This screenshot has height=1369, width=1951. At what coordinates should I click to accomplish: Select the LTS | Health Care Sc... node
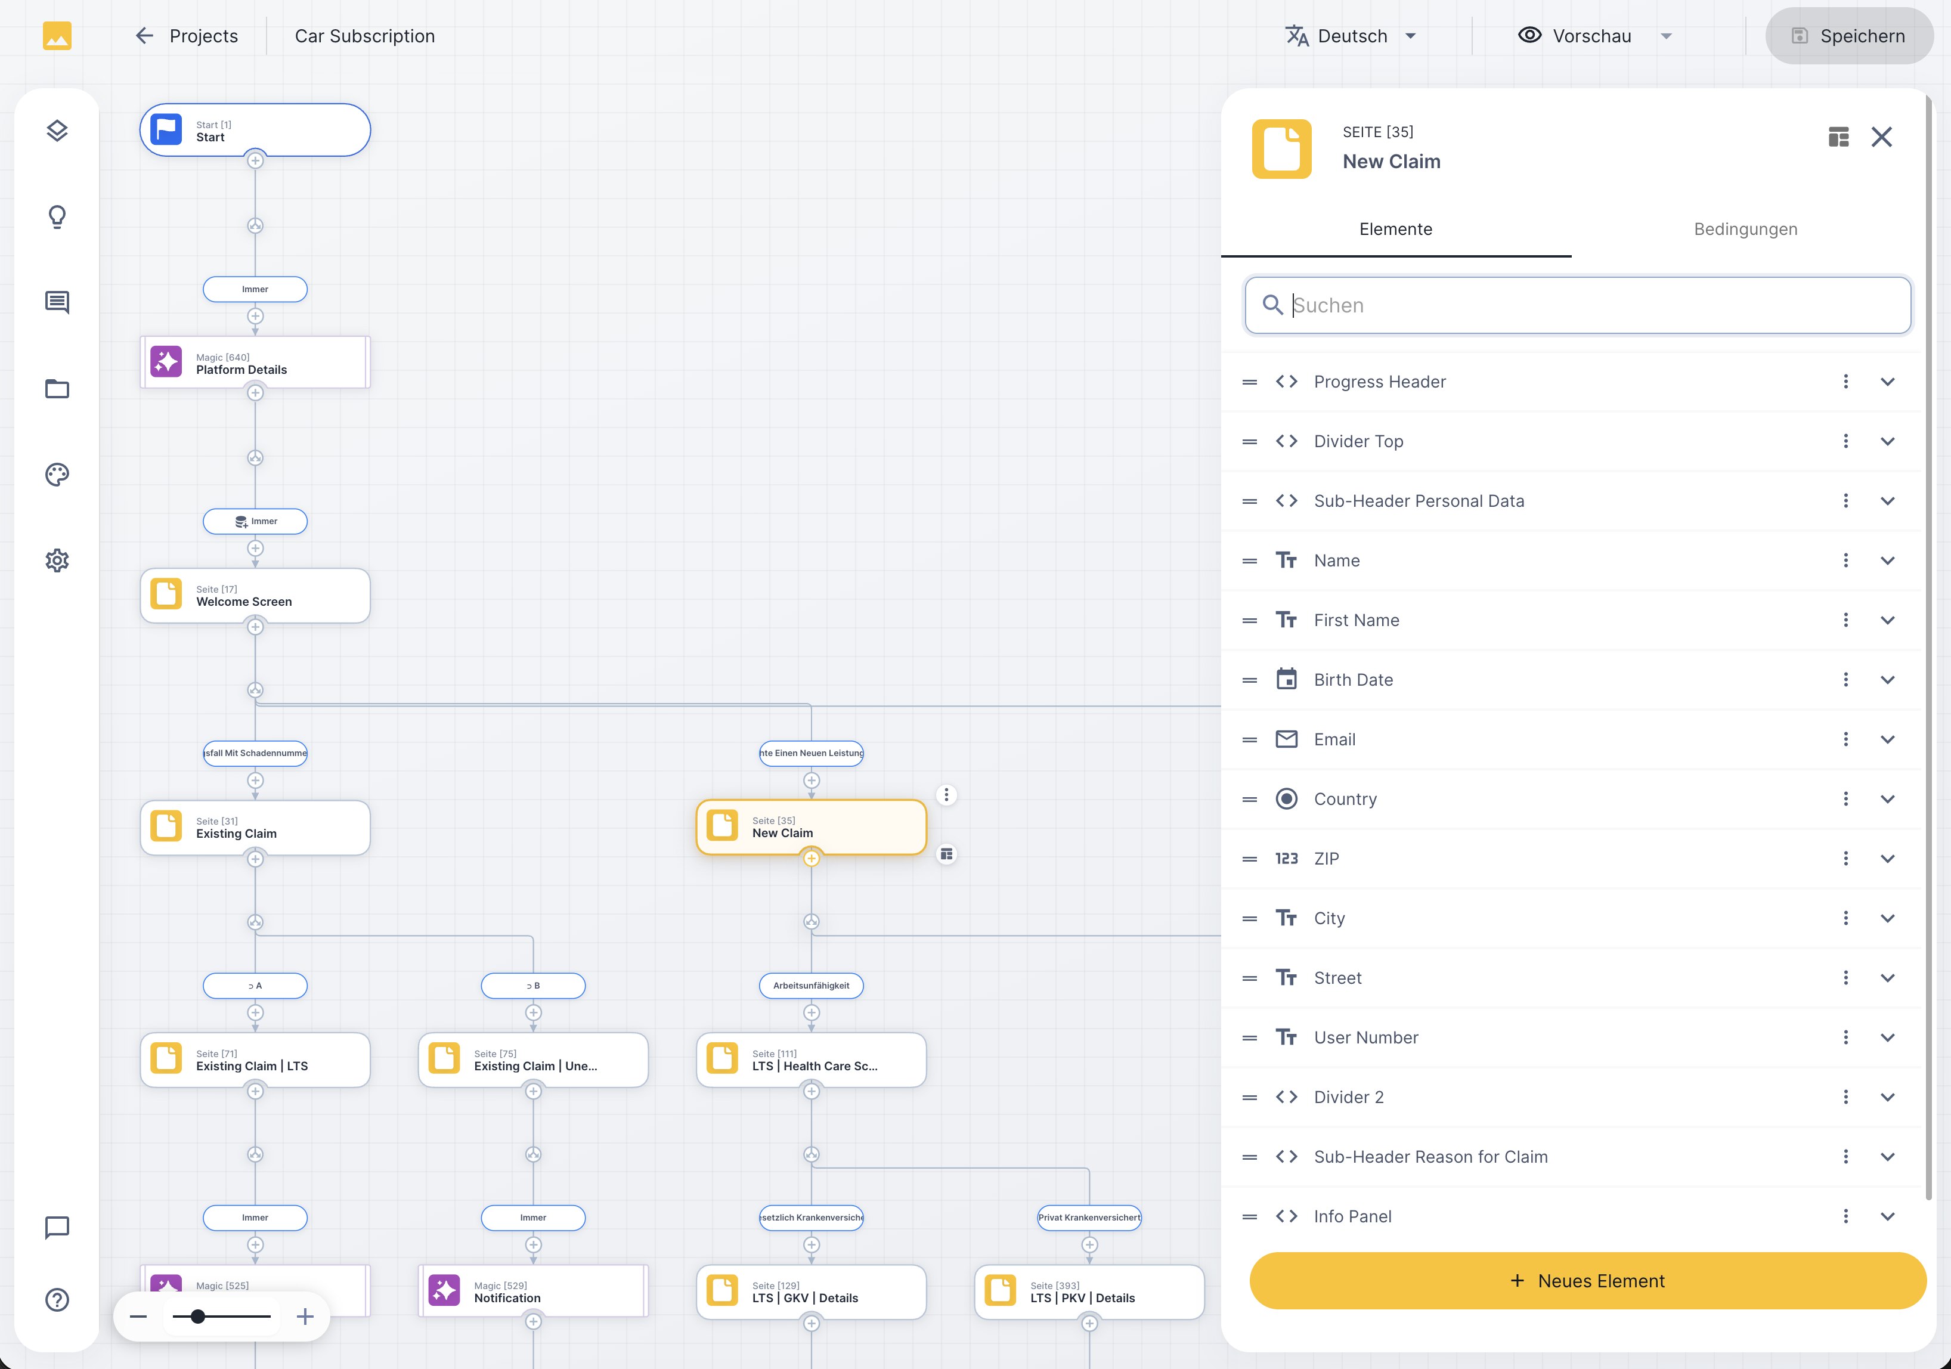tap(812, 1060)
